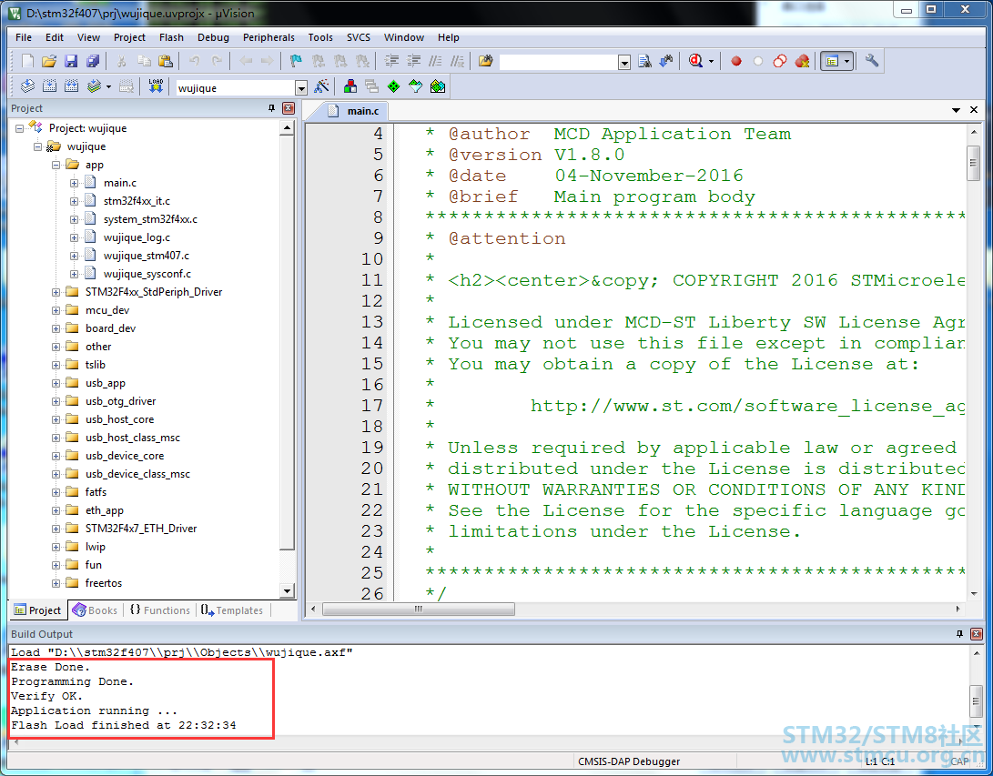993x776 pixels.
Task: Click the Open file folder icon
Action: 49,61
